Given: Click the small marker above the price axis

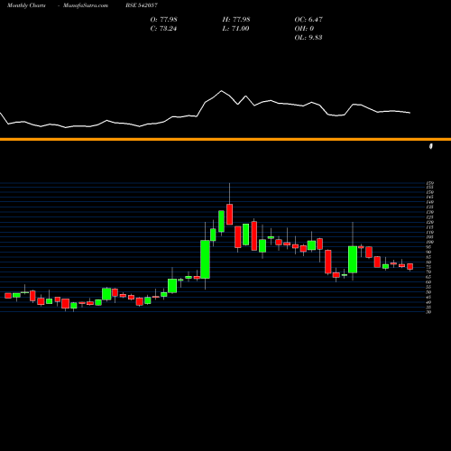Looking at the screenshot, I should 431,146.
